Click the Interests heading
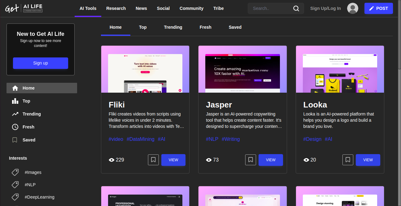401x206 pixels. point(18,158)
